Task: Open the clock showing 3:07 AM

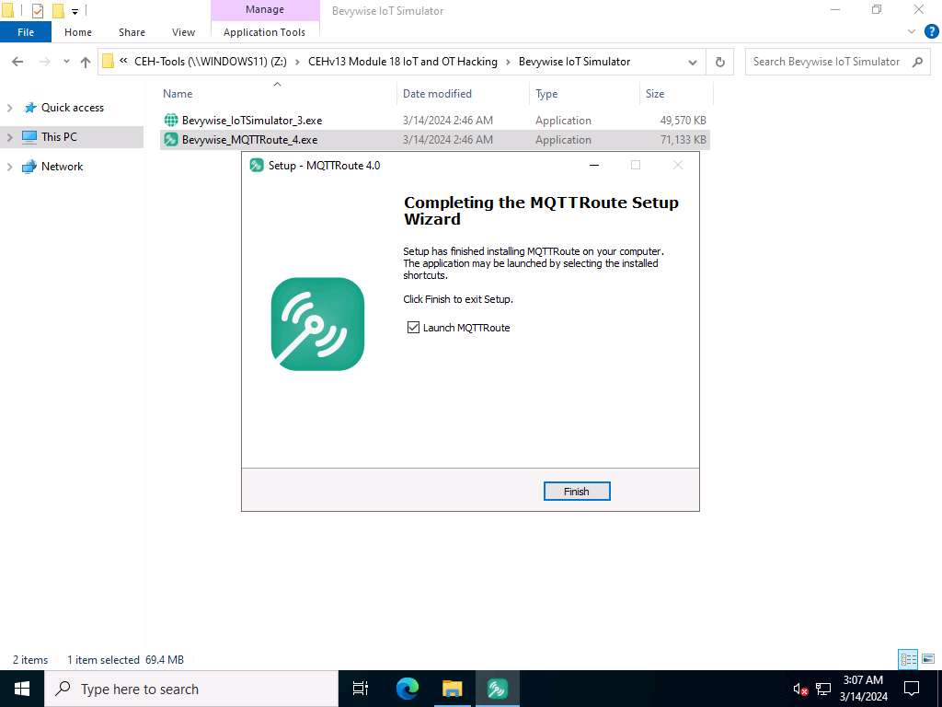Action: tap(863, 689)
